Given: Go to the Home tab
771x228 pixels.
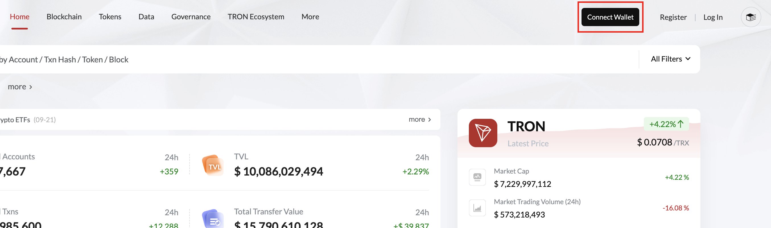Looking at the screenshot, I should coord(19,17).
